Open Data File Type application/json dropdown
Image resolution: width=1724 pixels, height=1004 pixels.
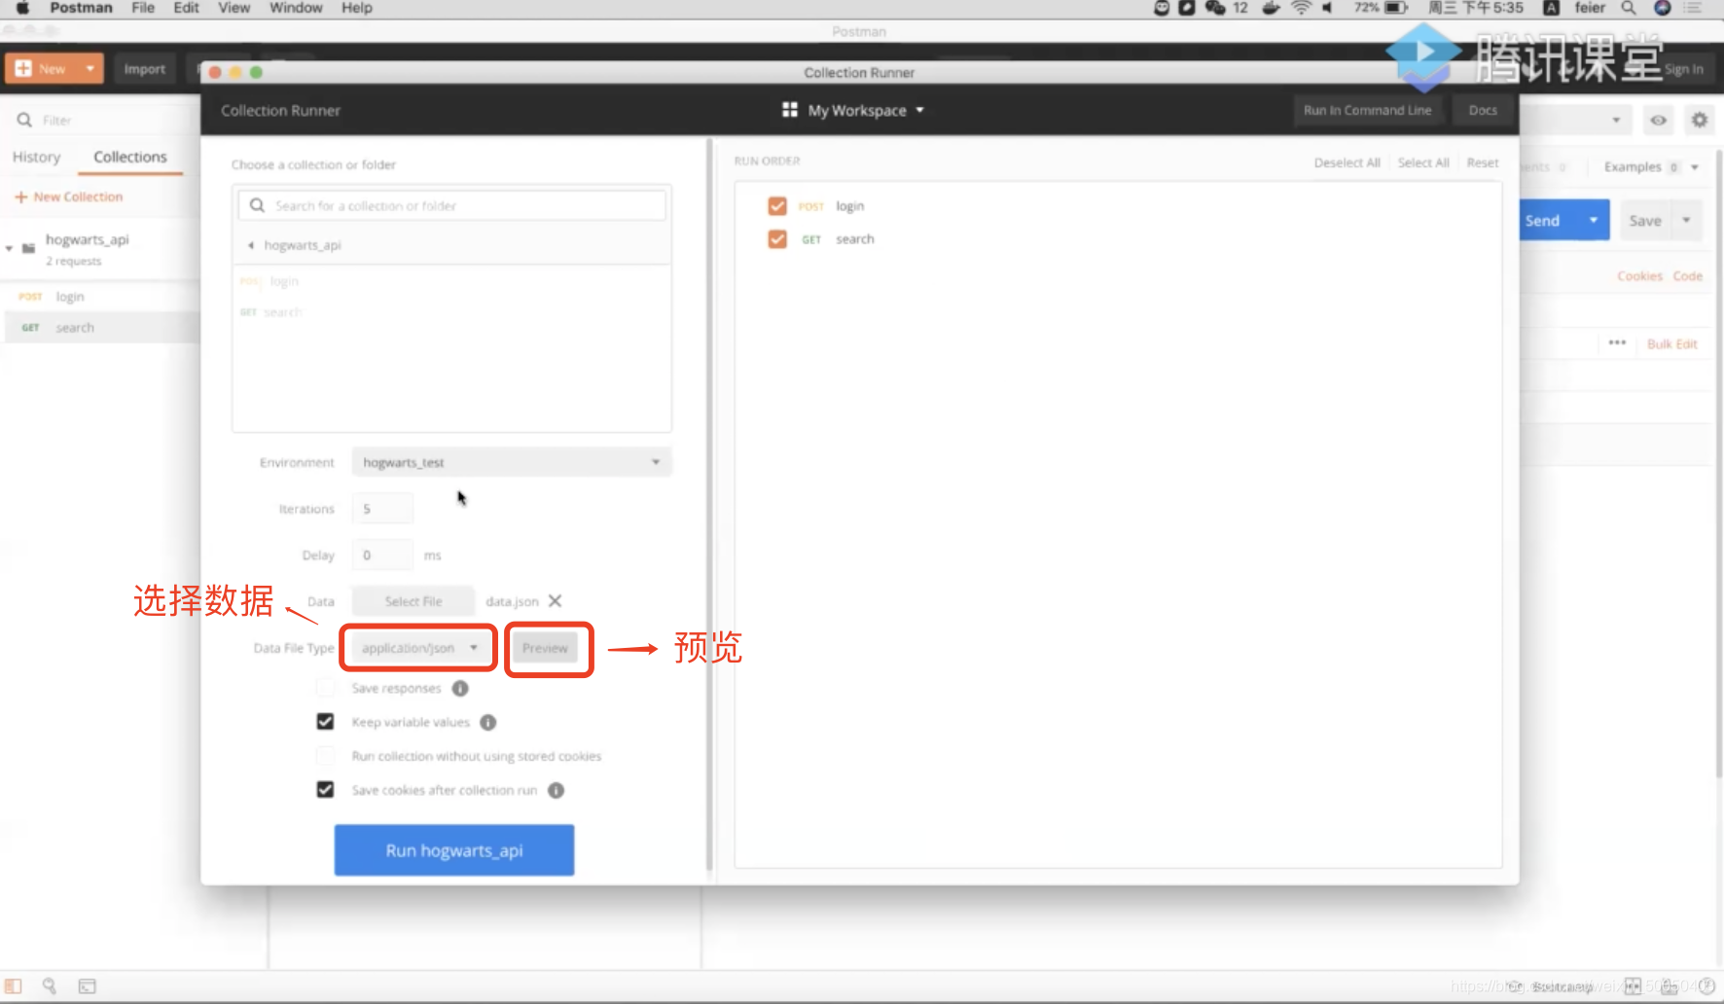tap(420, 648)
